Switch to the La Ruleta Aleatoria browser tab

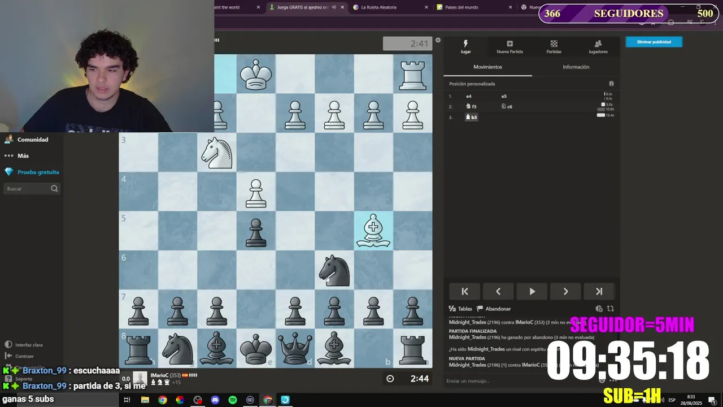click(378, 7)
